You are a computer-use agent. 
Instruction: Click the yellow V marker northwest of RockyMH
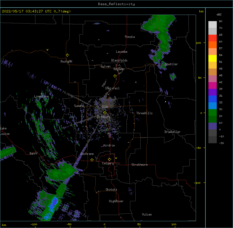[x=47, y=50]
